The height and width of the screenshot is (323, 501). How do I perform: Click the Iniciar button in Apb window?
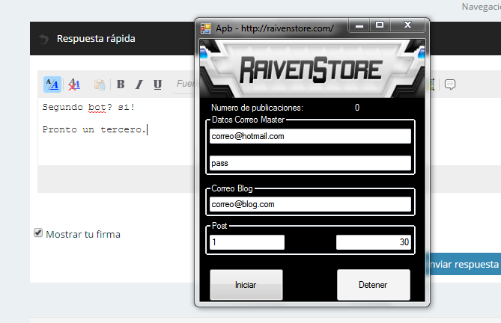point(246,285)
